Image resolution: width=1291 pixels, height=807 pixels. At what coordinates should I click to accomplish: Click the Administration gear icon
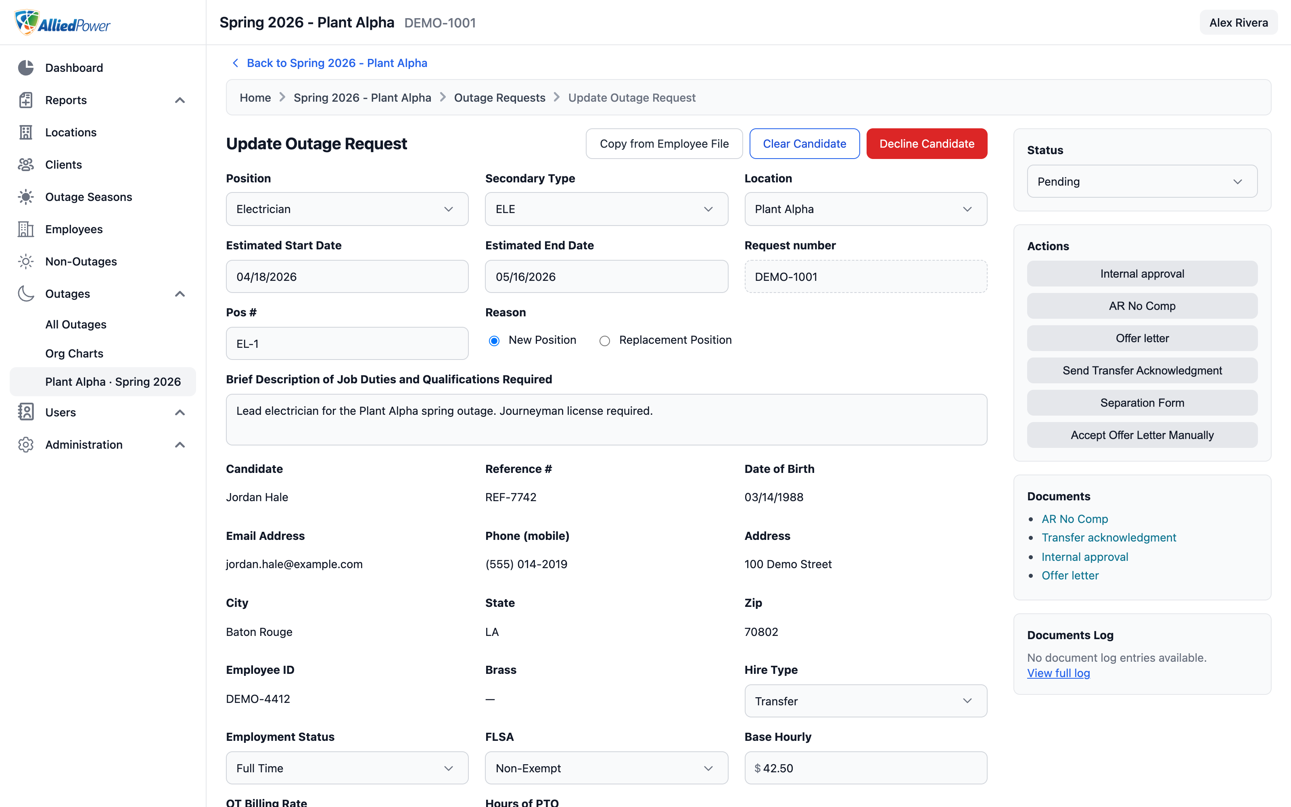click(x=25, y=445)
